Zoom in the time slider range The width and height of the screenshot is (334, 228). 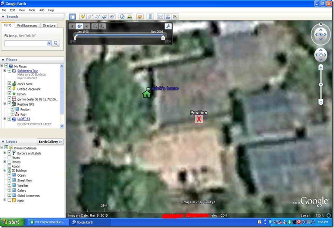click(x=102, y=26)
